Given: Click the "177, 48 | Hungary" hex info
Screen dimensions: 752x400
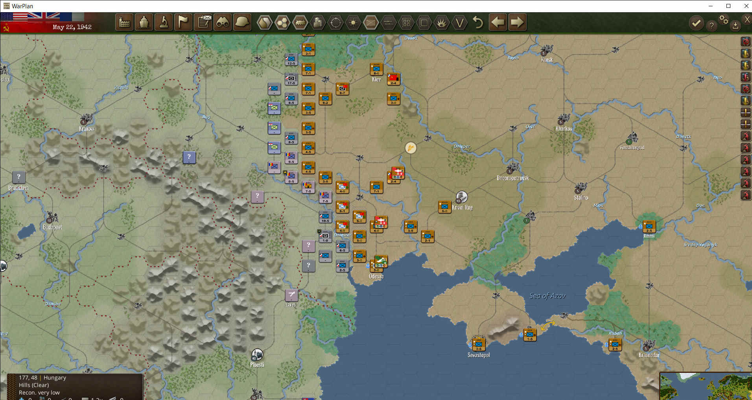Looking at the screenshot, I should tap(42, 378).
